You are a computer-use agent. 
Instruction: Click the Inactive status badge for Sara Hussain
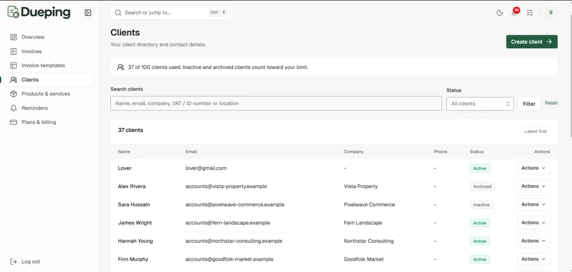pos(481,205)
